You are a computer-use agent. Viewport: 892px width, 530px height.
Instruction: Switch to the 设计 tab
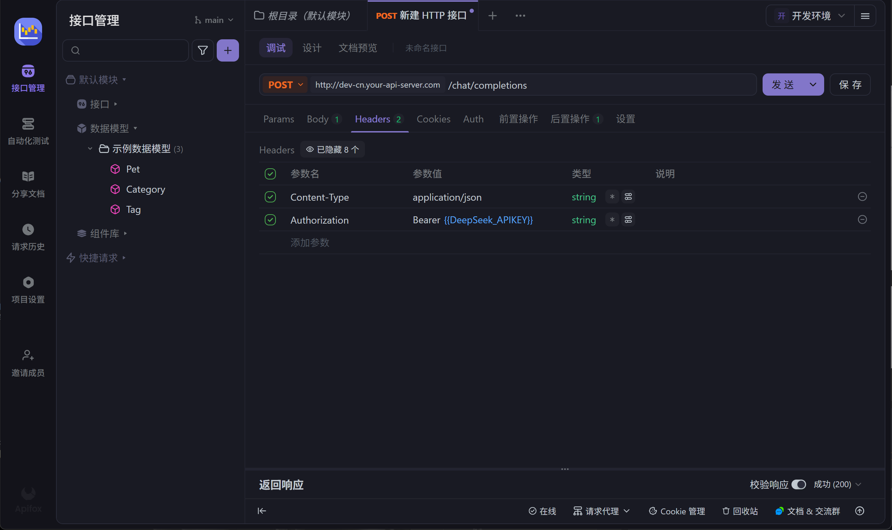coord(311,48)
